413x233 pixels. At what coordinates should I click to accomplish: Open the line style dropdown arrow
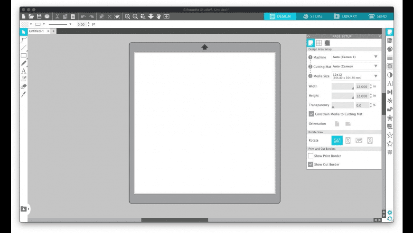(x=70, y=24)
